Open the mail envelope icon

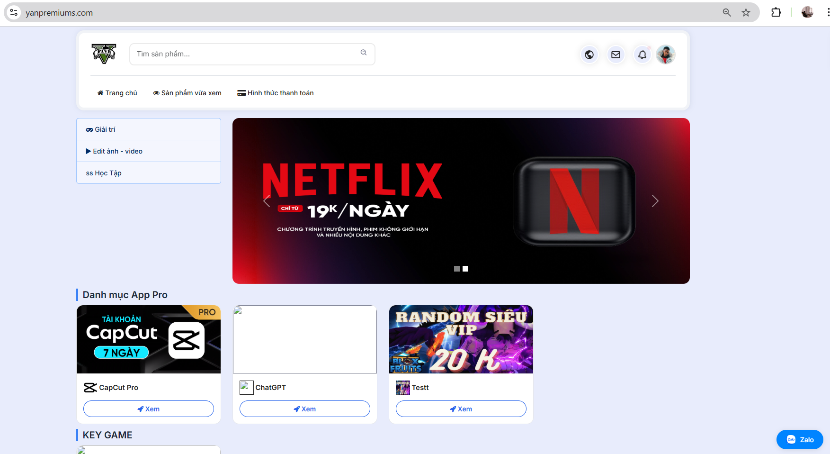[616, 54]
